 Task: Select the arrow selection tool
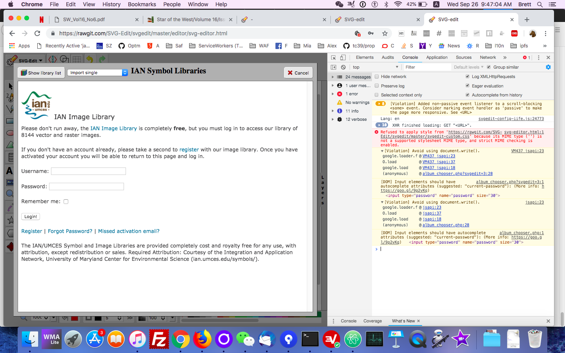pos(10,86)
